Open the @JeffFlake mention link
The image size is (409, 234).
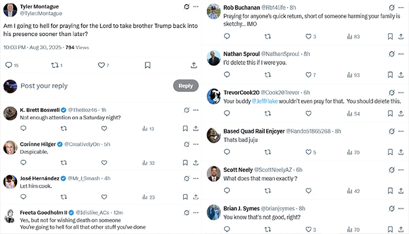pos(266,101)
